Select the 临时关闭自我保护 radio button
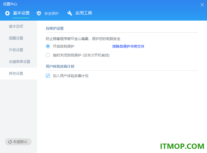The width and height of the screenshot is (207, 153). coord(48,55)
